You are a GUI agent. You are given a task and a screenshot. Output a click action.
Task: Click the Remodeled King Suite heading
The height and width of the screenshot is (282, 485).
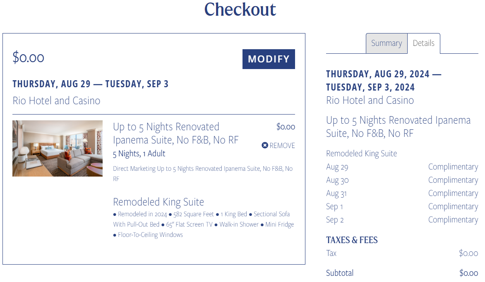[158, 202]
